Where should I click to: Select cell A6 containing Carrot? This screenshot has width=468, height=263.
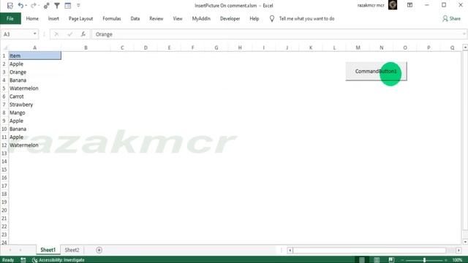pos(34,96)
